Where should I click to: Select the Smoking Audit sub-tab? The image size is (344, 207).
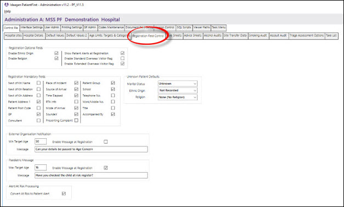[258, 36]
